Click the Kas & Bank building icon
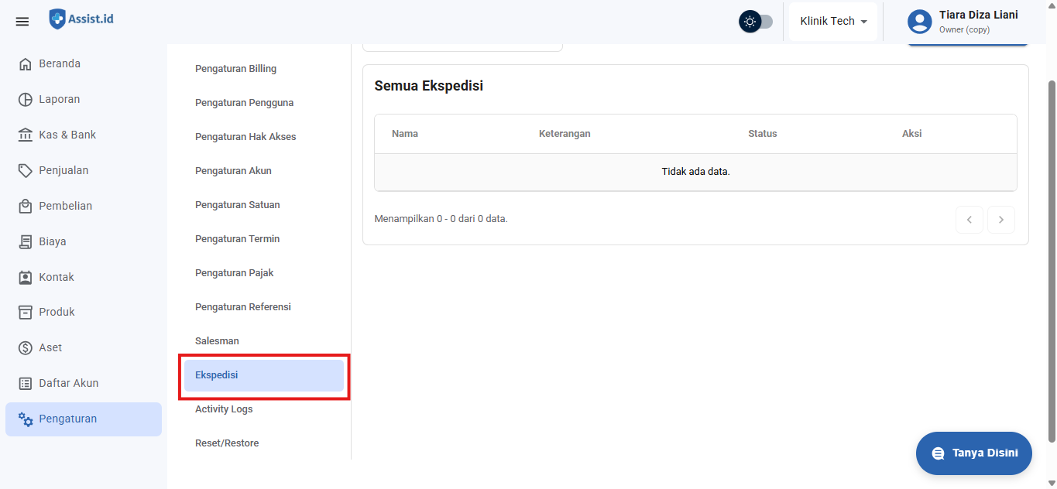The height and width of the screenshot is (489, 1057). 26,135
